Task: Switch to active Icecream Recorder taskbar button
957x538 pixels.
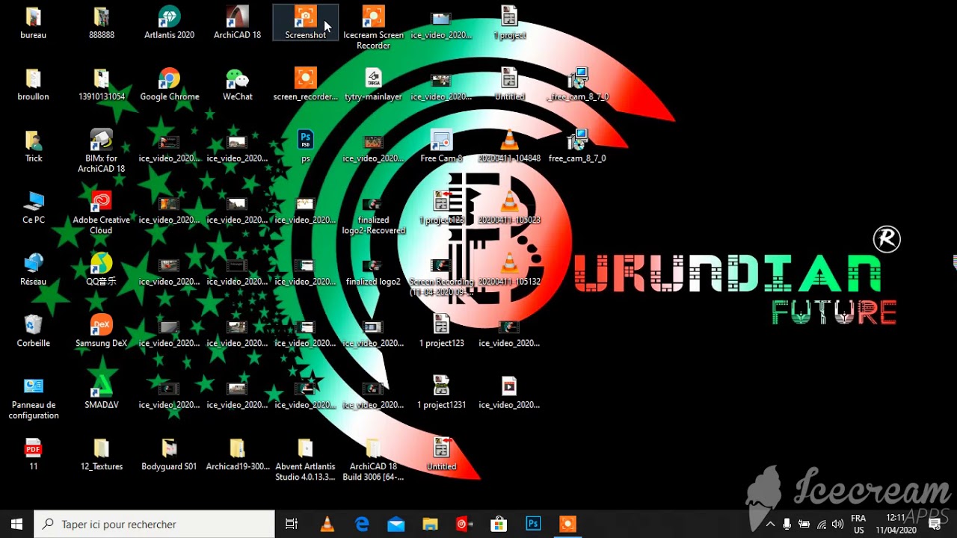Action: (567, 524)
